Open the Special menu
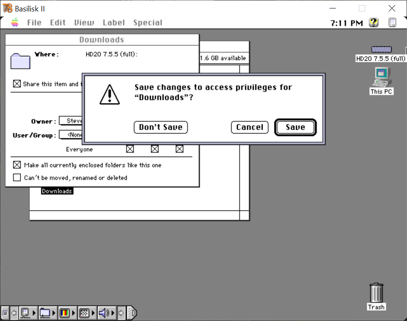407x321 pixels. tap(148, 23)
